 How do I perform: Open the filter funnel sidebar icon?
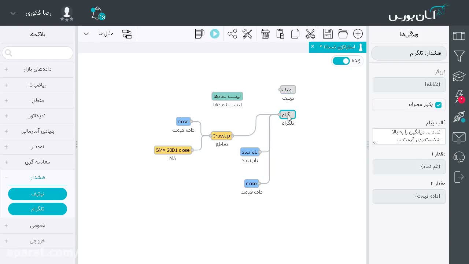[459, 56]
